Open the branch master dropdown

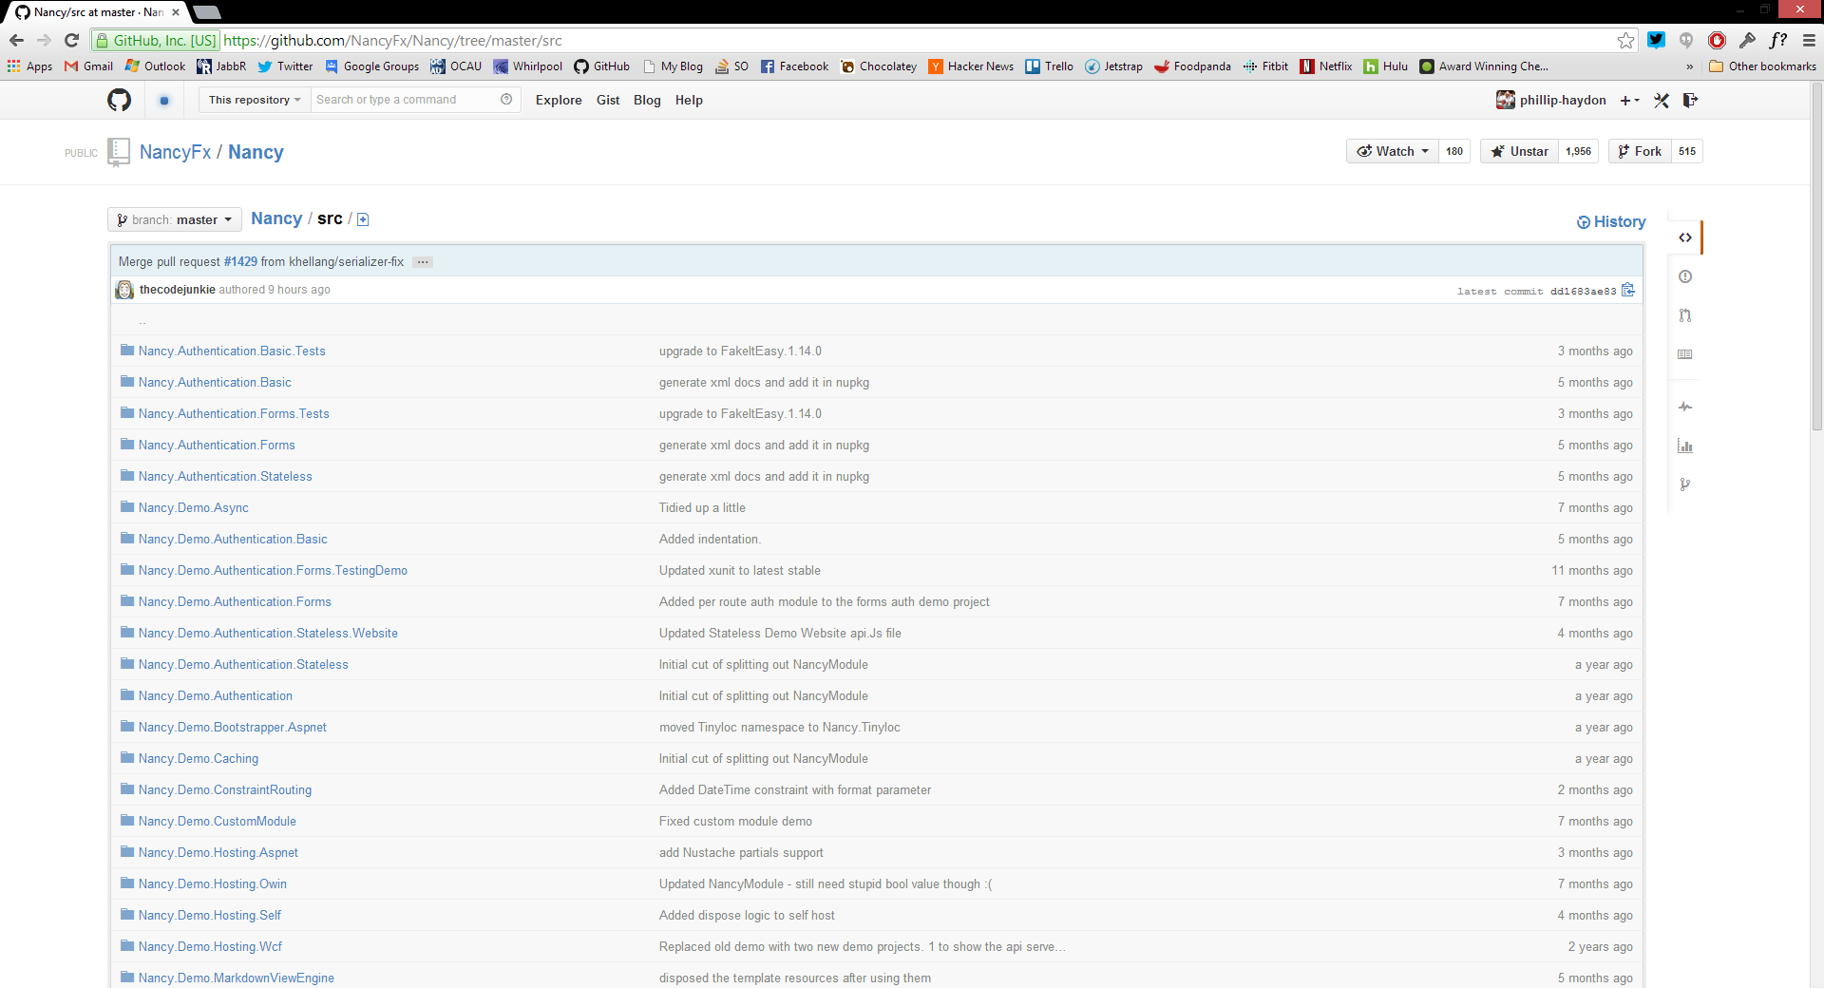175,219
